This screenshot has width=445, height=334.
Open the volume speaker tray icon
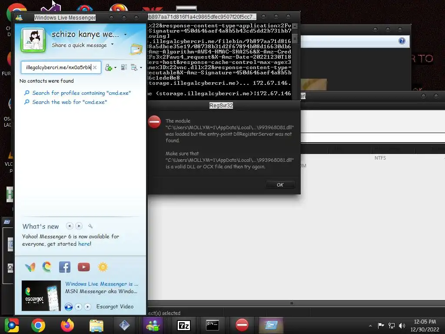coord(402,325)
